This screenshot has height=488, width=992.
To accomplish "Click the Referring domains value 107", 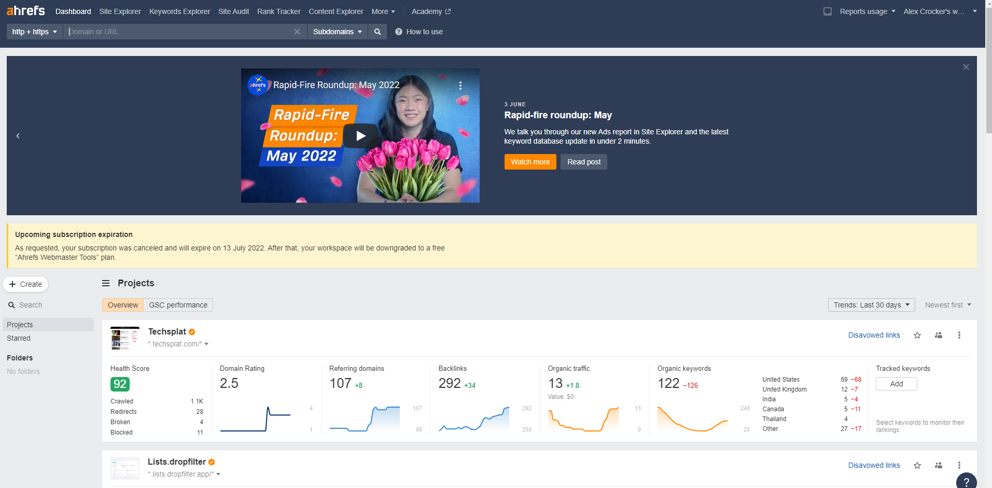I will tap(340, 383).
